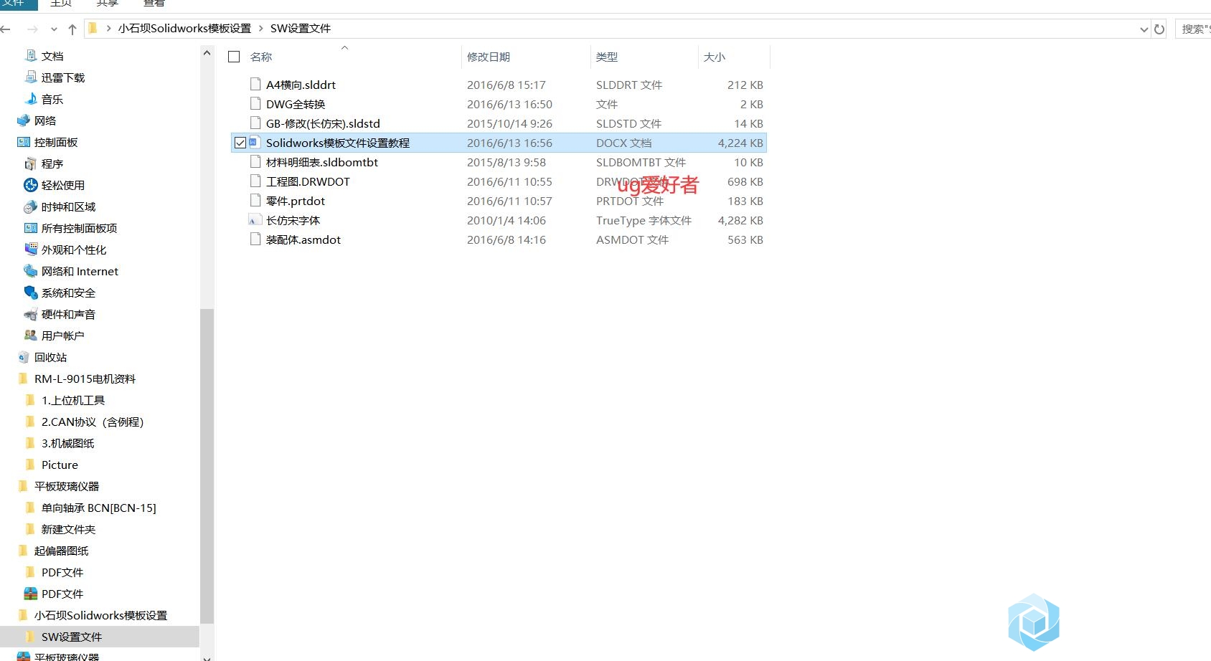The width and height of the screenshot is (1211, 661).
Task: Open the recent locations dropdown arrow
Action: point(54,29)
